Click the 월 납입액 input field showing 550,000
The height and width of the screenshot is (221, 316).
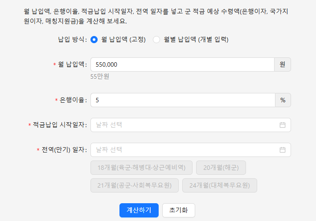click(x=182, y=64)
